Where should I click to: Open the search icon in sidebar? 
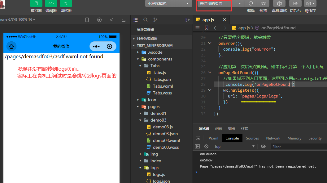click(145, 20)
